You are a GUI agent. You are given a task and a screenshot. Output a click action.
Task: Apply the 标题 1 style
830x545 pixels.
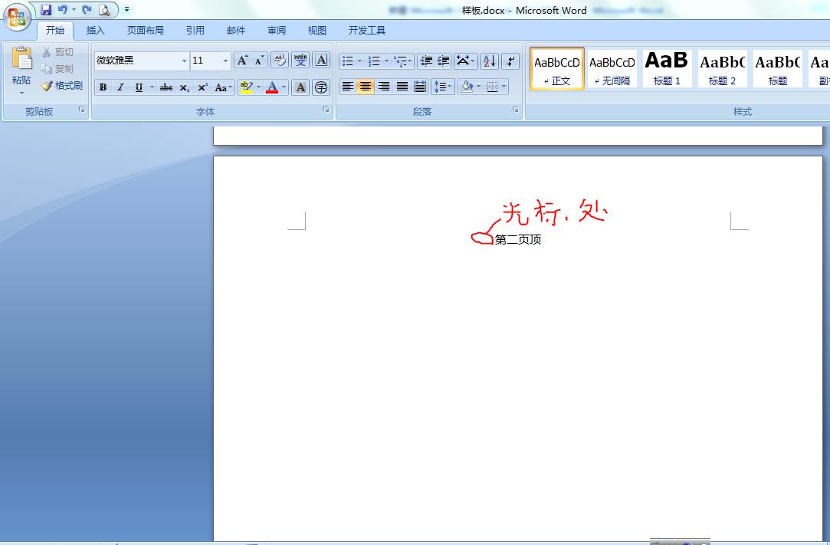click(x=666, y=67)
